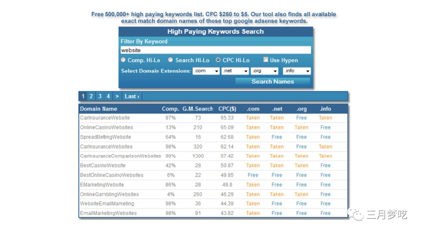Open the .org extension dropdown

point(264,71)
